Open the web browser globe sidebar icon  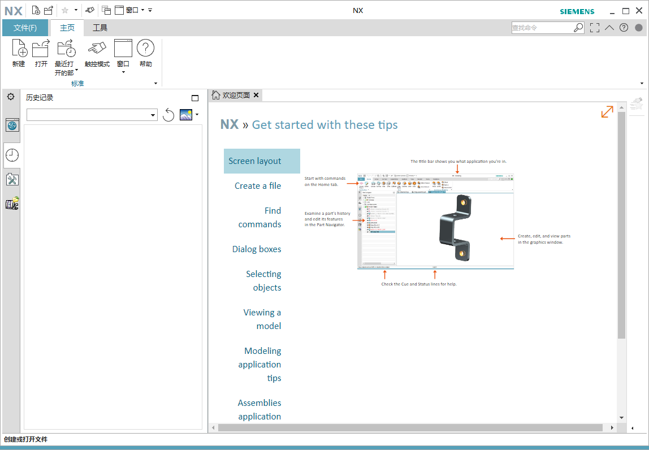[x=12, y=126]
